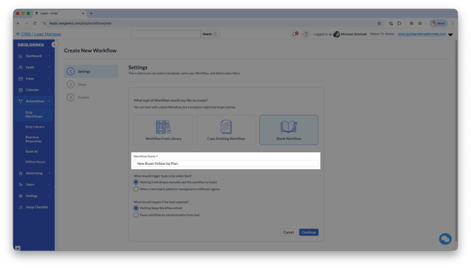Open the browser three-dot menu
The image size is (471, 268).
coord(453,23)
